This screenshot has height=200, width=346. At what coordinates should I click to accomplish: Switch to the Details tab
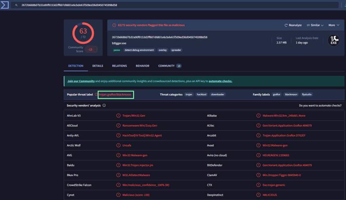(x=98, y=66)
